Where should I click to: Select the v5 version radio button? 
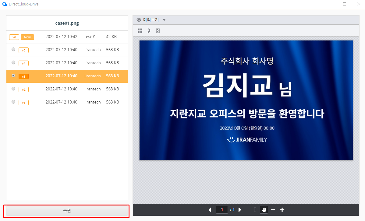coord(13,49)
